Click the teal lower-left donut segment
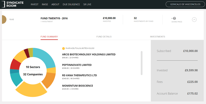This screenshot has width=206, height=104. click(16, 79)
